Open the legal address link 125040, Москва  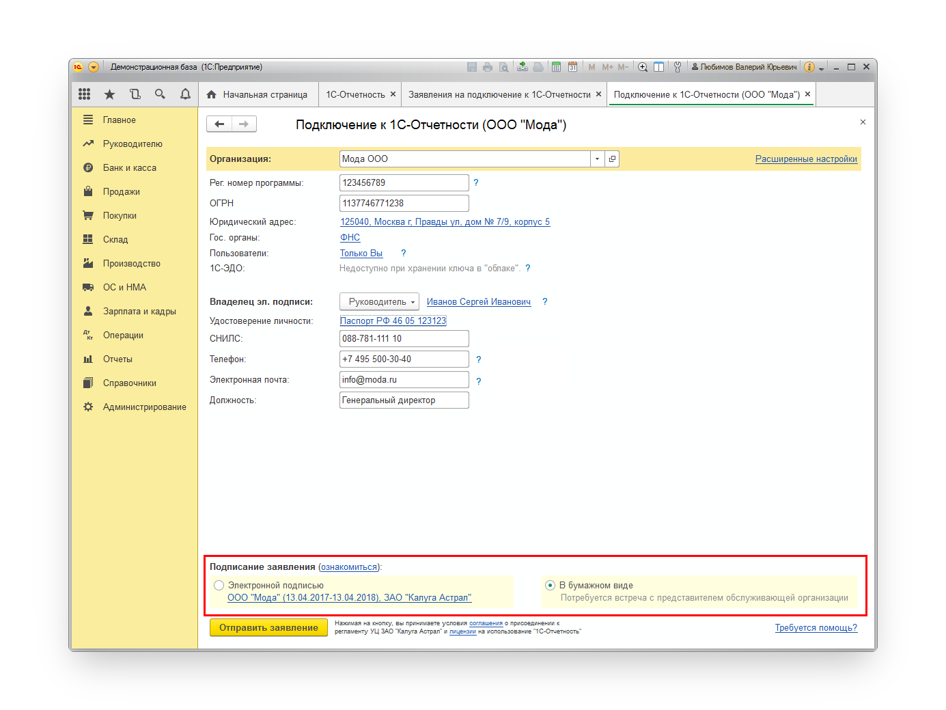pyautogui.click(x=445, y=221)
